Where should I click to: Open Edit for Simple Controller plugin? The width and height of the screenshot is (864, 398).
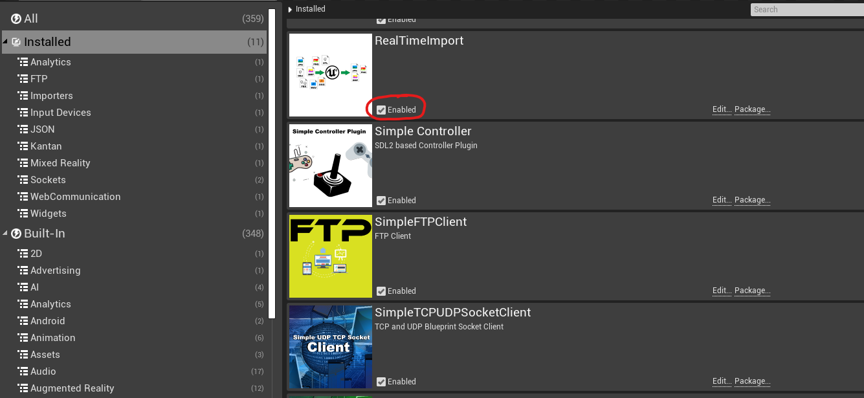pos(722,201)
